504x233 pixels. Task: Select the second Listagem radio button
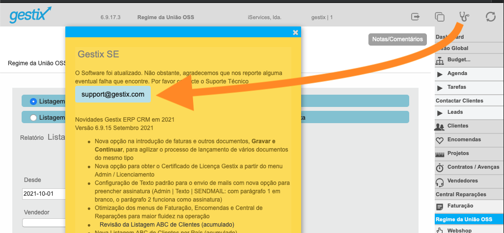(x=33, y=117)
